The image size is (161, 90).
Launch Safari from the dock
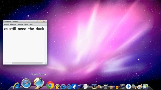26,83
